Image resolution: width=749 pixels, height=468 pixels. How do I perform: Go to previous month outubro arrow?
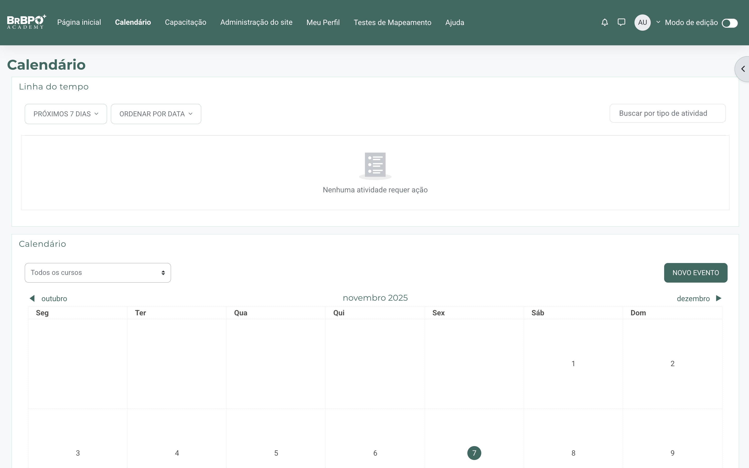tap(32, 298)
